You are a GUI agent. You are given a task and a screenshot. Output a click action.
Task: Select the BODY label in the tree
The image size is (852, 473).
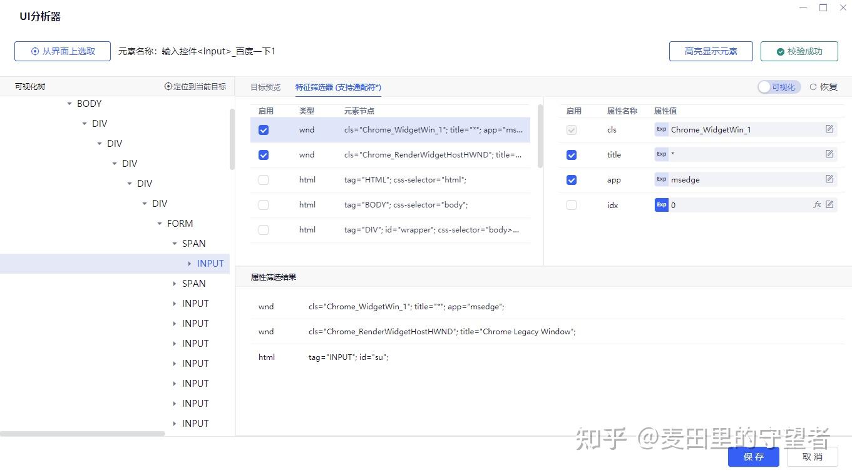[x=89, y=104]
